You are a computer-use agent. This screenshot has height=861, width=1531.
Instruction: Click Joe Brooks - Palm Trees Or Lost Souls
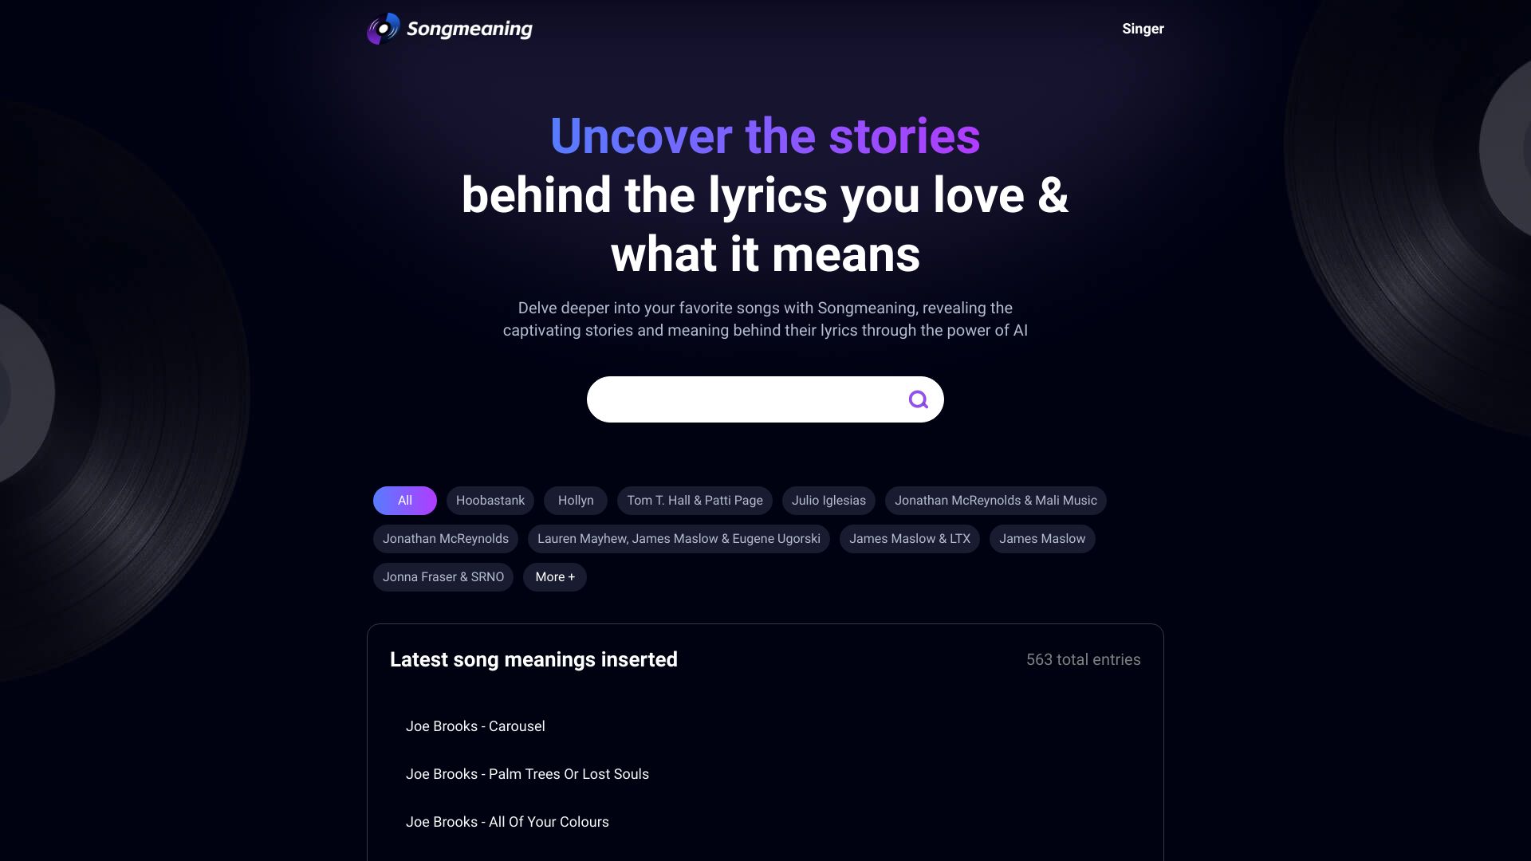(x=527, y=774)
